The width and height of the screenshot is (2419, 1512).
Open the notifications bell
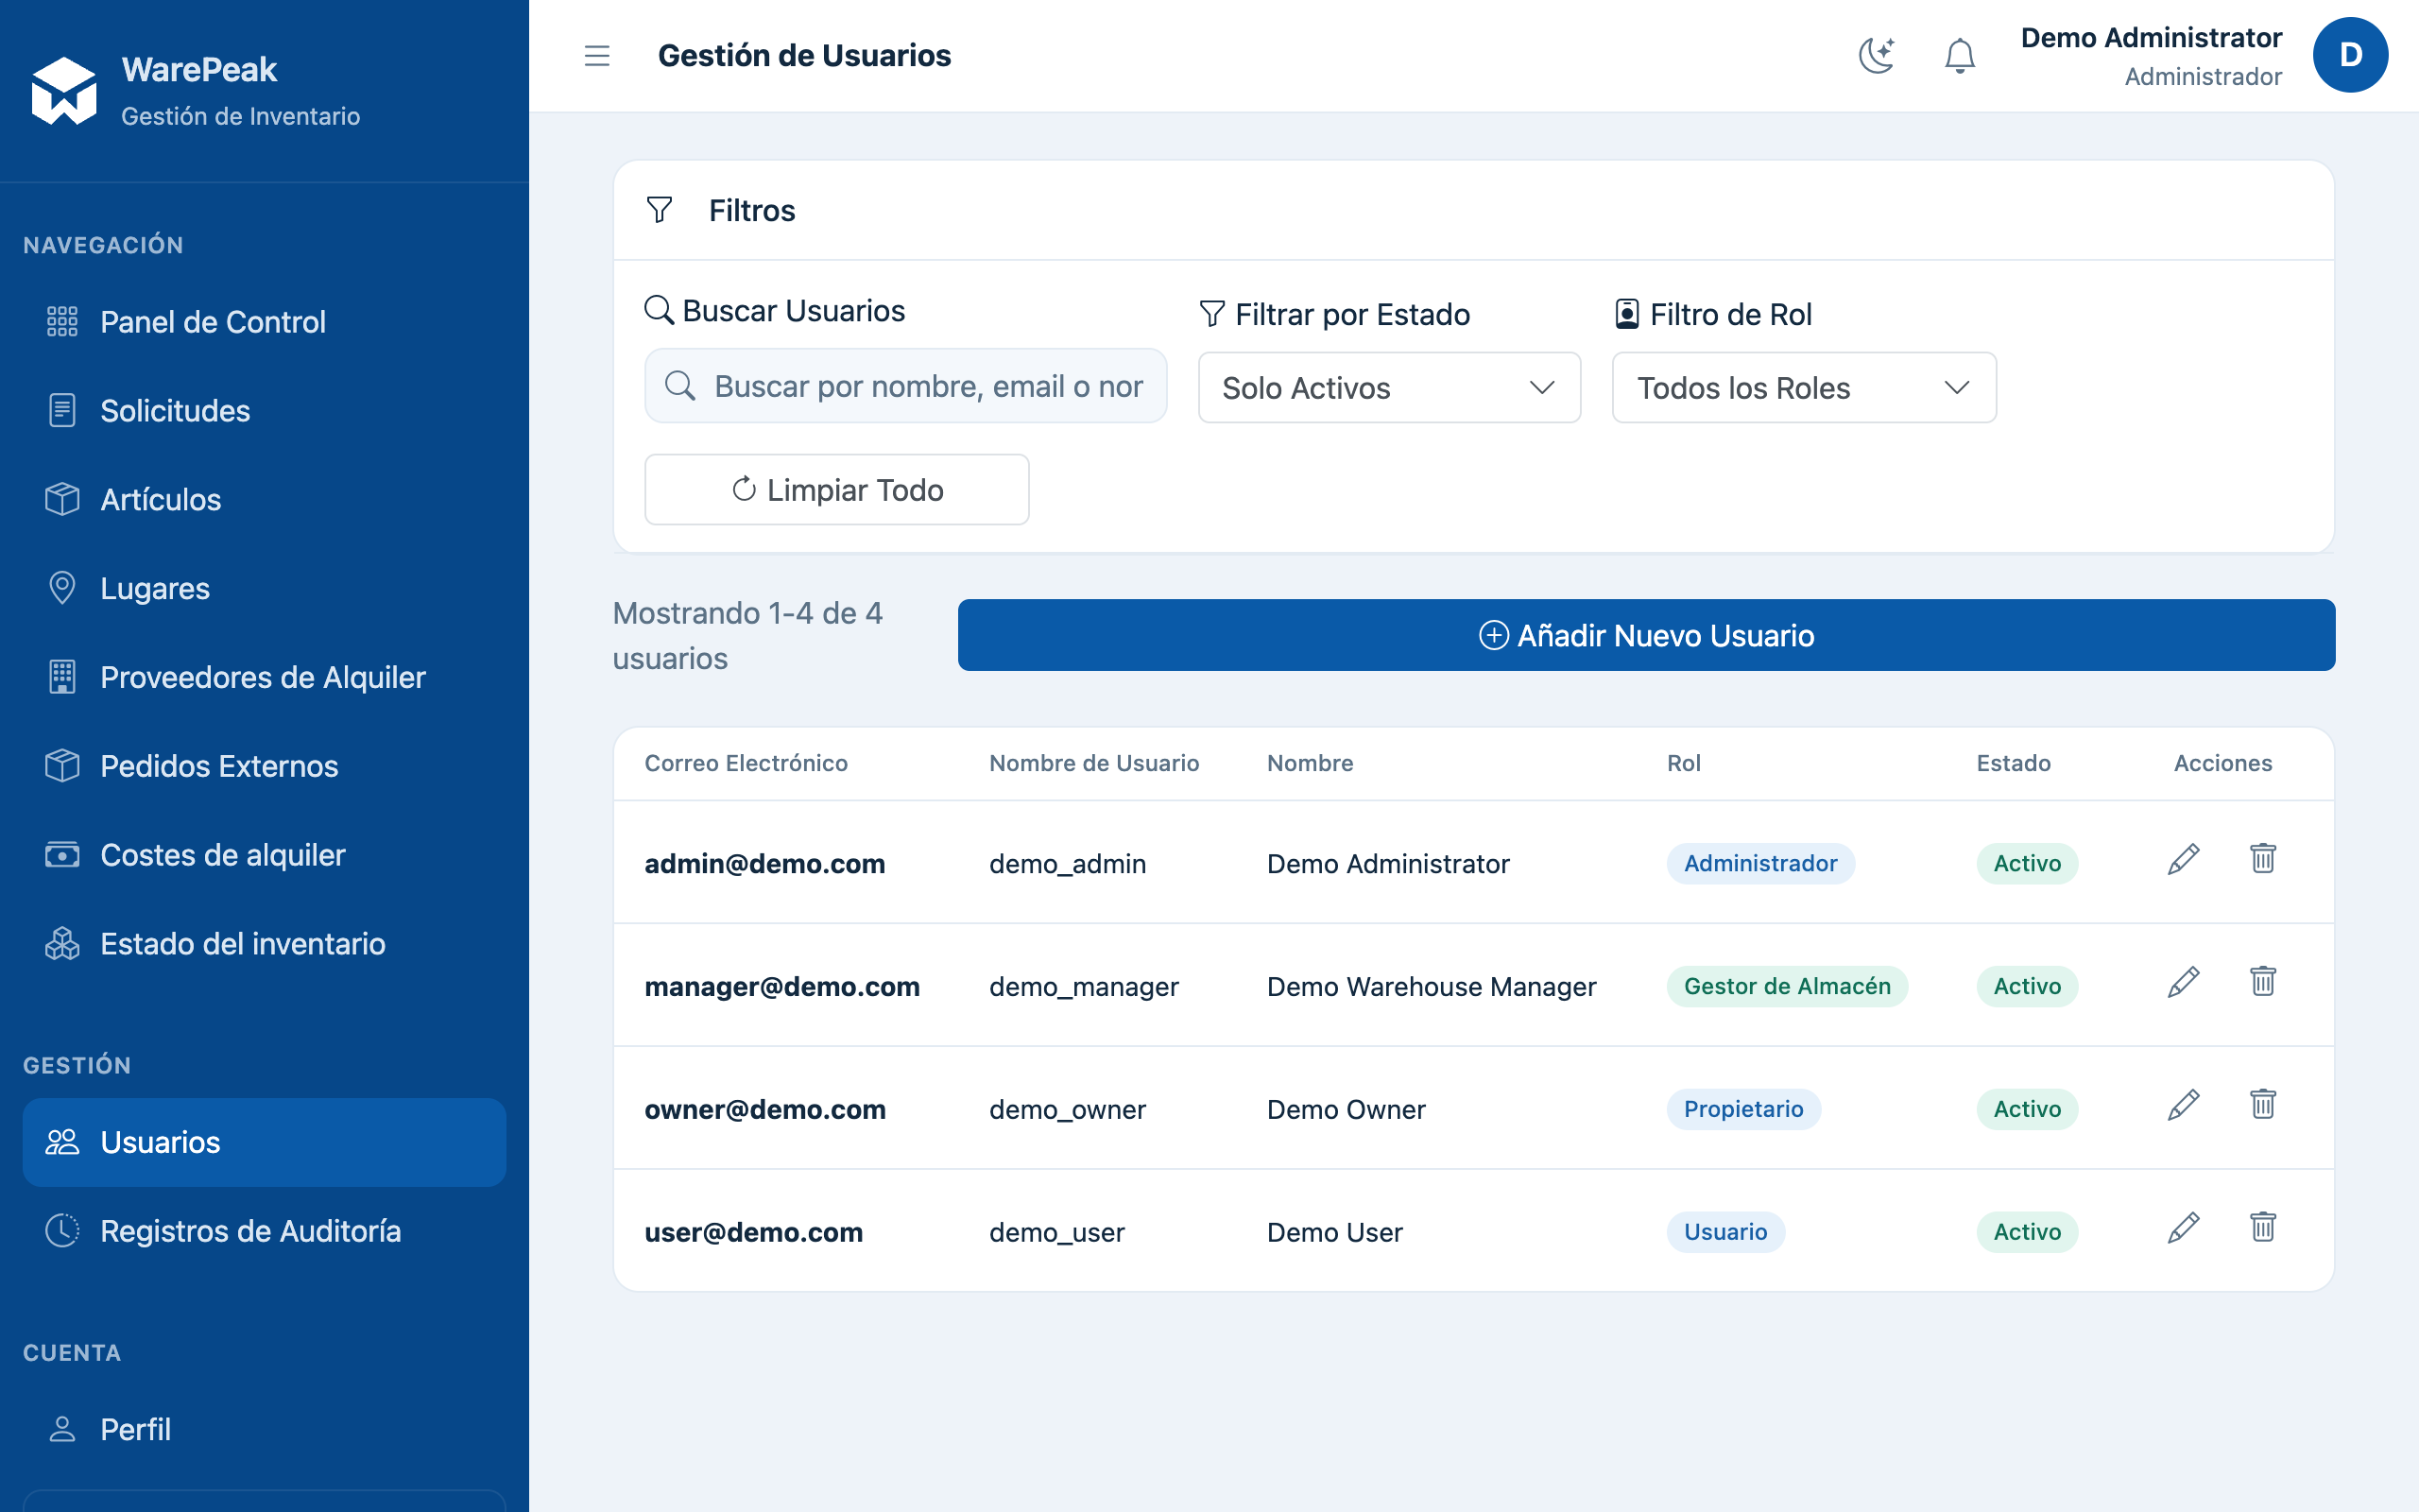tap(1959, 56)
